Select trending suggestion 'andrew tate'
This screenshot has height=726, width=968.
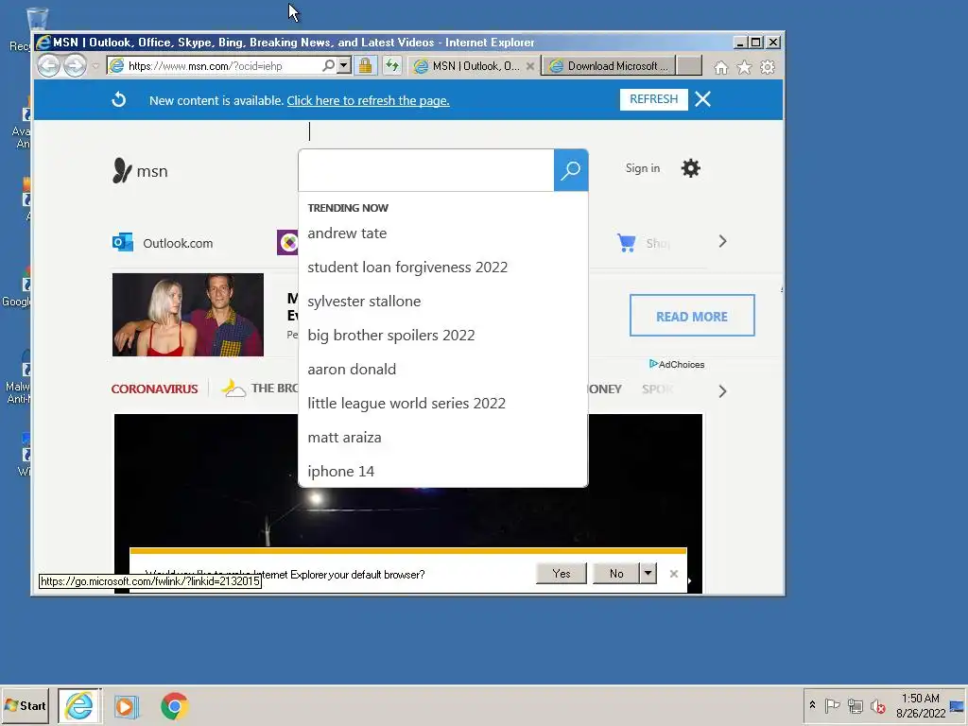coord(347,233)
